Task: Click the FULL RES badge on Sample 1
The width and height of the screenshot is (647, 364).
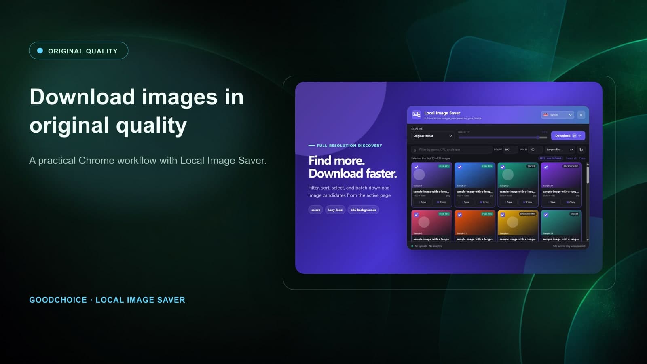Action: click(444, 166)
